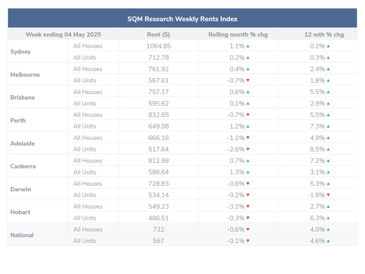Click the red down arrow beside Darwin units -1.8%
The height and width of the screenshot is (274, 365).
(328, 195)
